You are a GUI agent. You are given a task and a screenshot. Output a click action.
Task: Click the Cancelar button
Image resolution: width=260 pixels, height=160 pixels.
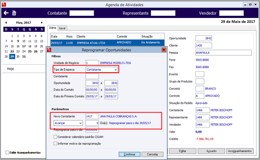click(153, 154)
